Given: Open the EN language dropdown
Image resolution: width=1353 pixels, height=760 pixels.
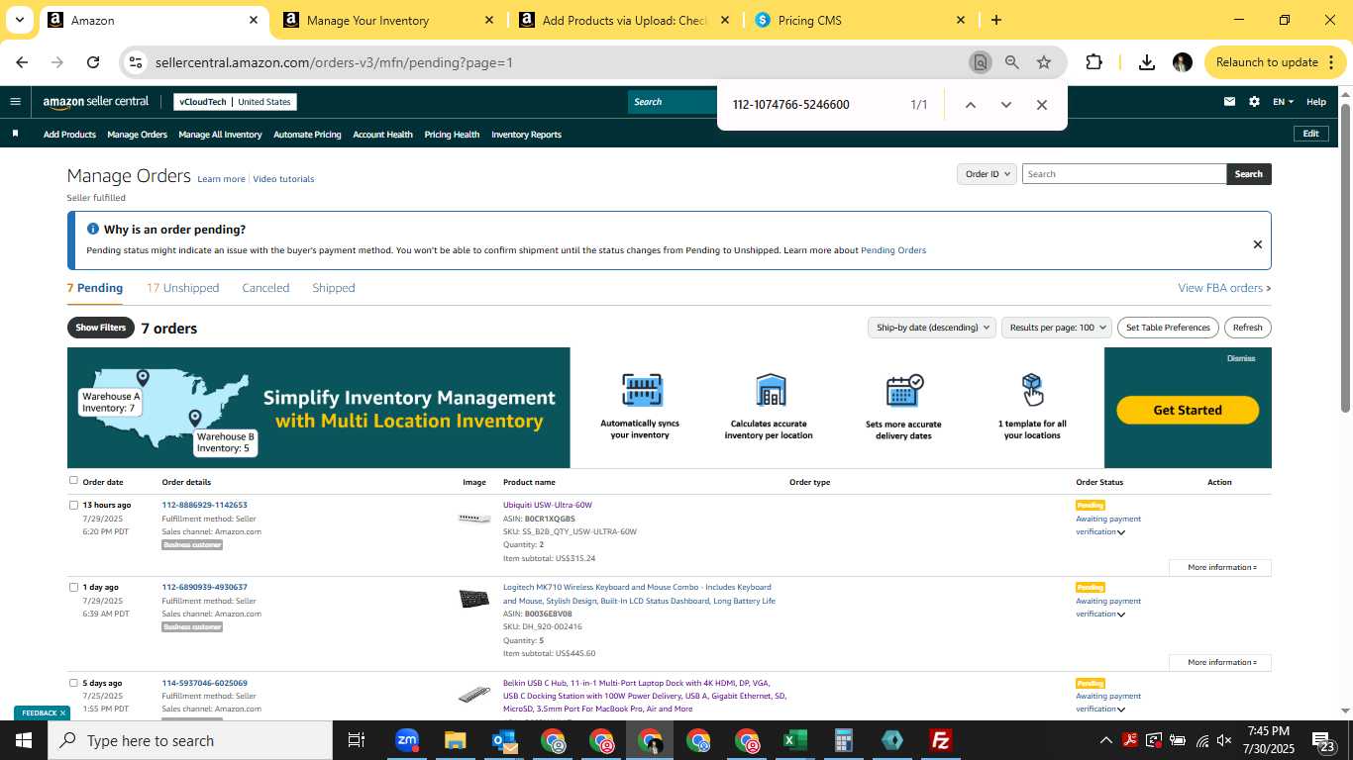Looking at the screenshot, I should tap(1283, 102).
